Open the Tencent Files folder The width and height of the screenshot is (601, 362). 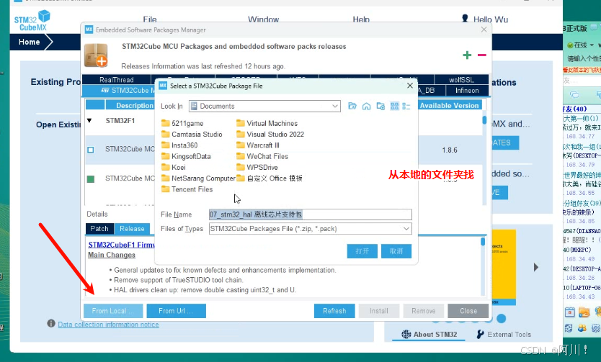(x=187, y=189)
